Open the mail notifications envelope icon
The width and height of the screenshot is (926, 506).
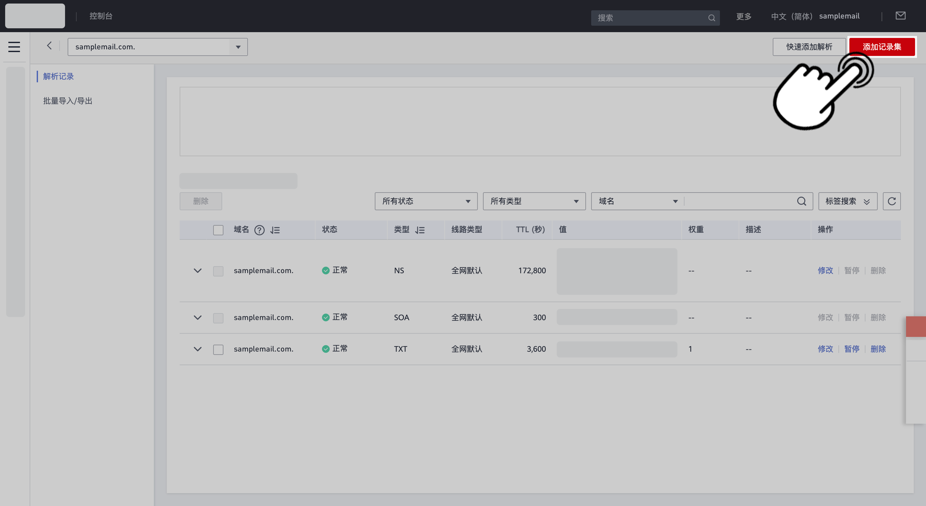[x=900, y=16]
